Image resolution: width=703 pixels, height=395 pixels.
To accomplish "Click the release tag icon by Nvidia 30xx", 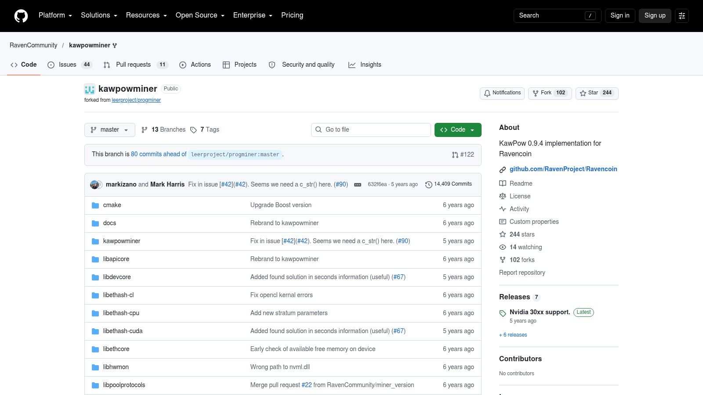I will (x=503, y=313).
